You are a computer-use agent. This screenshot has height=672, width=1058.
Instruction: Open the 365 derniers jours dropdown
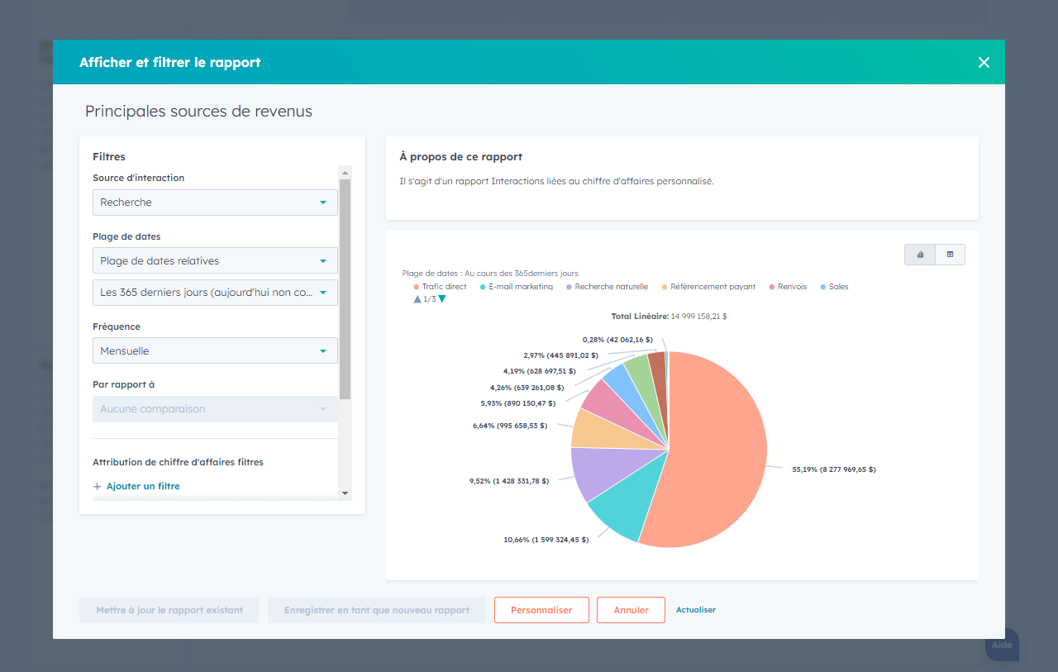(x=215, y=293)
